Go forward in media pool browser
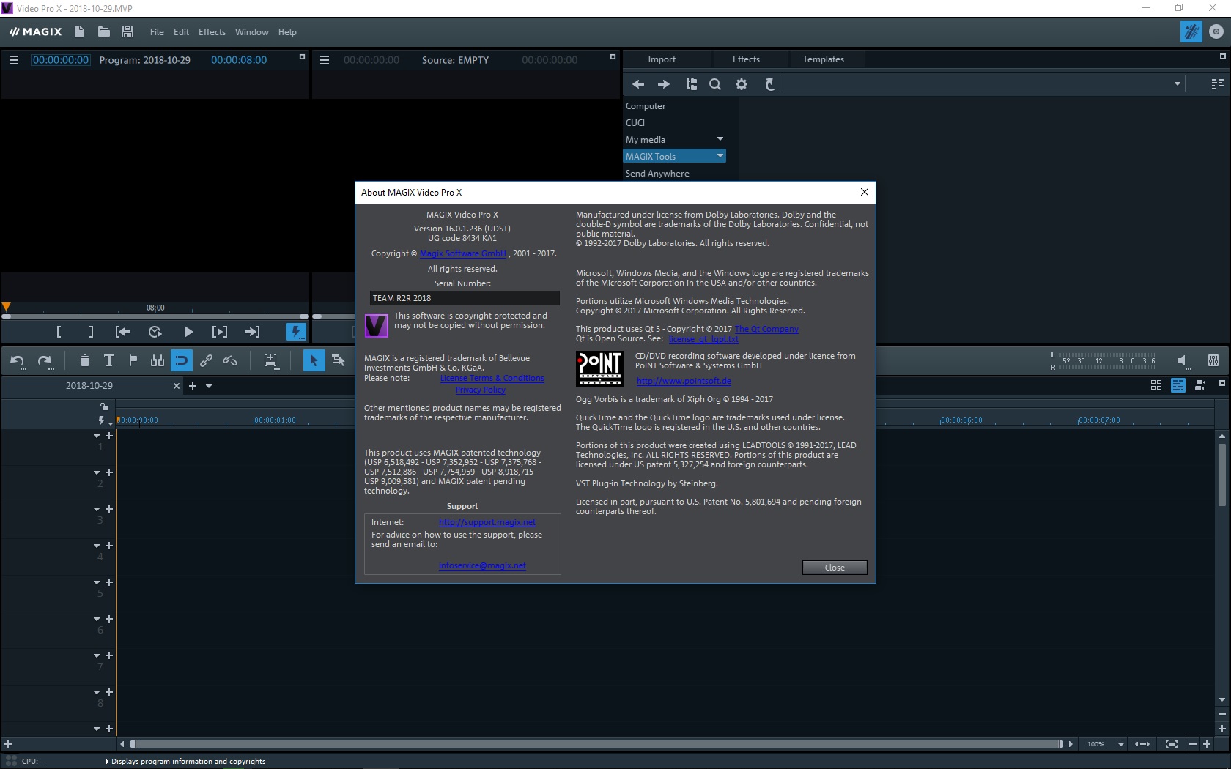The height and width of the screenshot is (769, 1231). [664, 84]
